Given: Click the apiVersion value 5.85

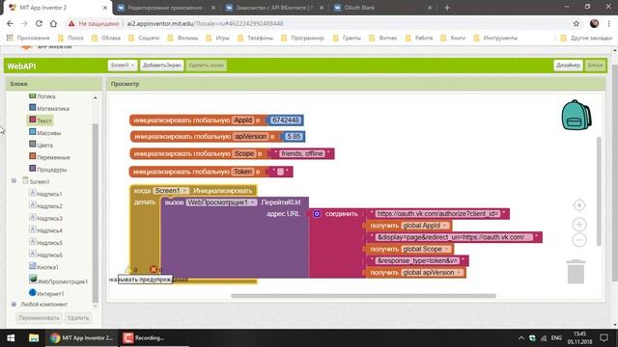Looking at the screenshot, I should [x=294, y=136].
